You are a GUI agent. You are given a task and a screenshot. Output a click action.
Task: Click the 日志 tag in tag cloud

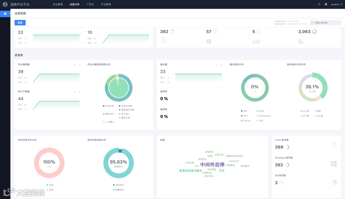222,171
